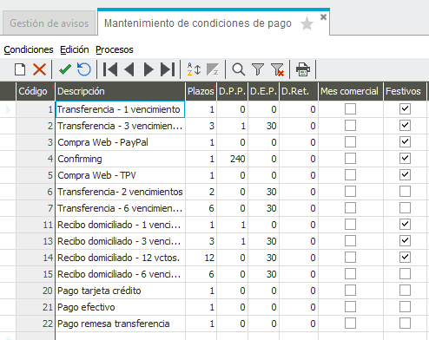Click D.E.P. value 30 in Transferencia - 6 row

[x=263, y=208]
